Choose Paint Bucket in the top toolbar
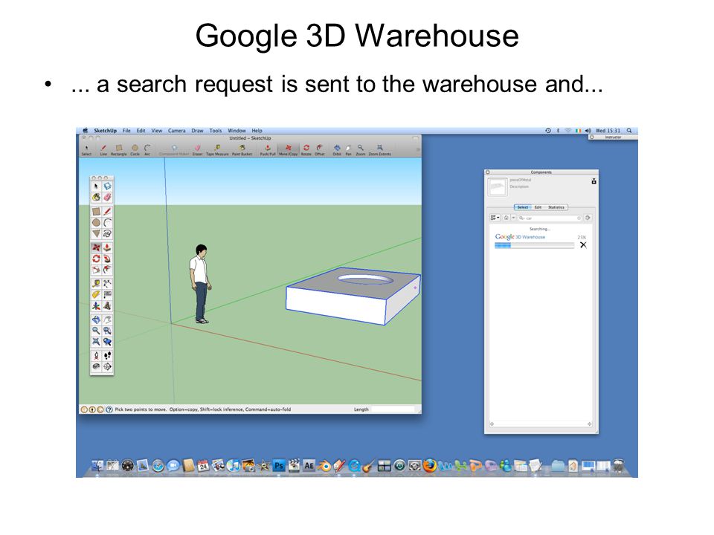The width and height of the screenshot is (714, 535). click(x=242, y=149)
